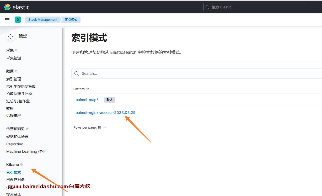Image resolution: width=322 pixels, height=196 pixels.
Task: Click the management gear icon
Action: coord(10,36)
